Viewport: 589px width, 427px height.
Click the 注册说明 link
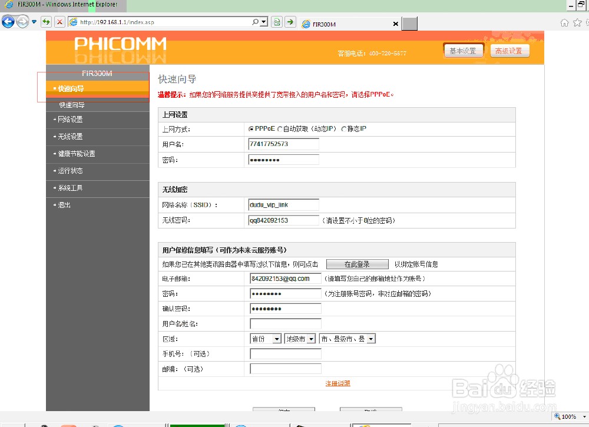[337, 383]
